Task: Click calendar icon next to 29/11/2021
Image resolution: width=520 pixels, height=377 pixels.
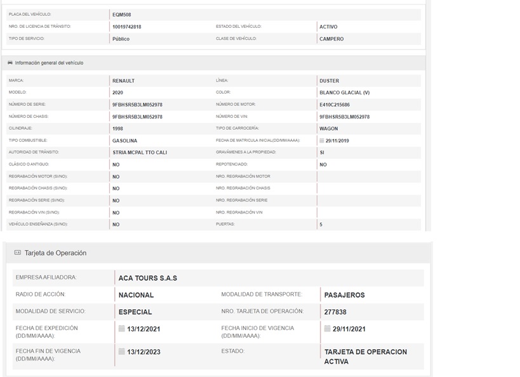Action: pos(328,328)
